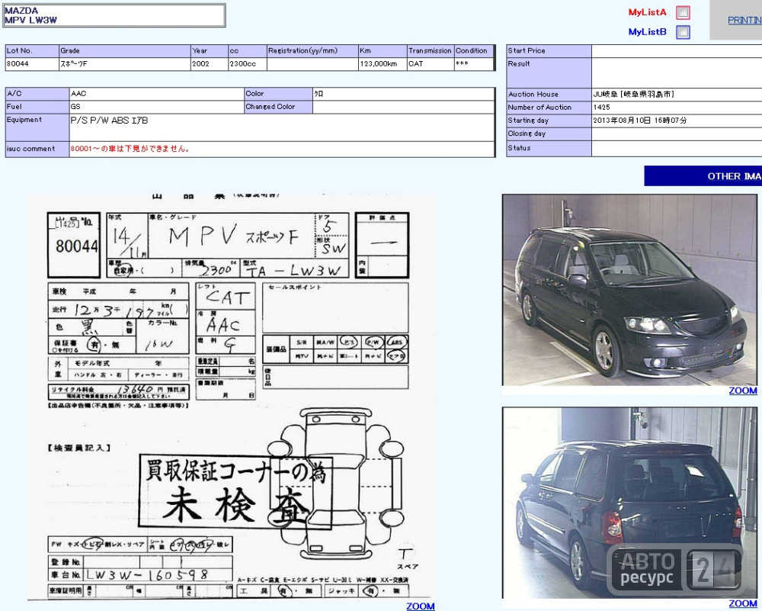Click the Status label

[519, 148]
